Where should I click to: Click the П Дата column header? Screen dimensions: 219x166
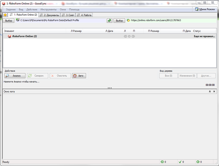(x=176, y=31)
